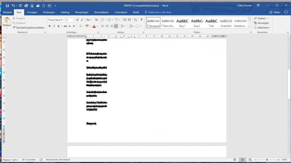Viewport: 291px width, 163px height.
Task: Click the Vervangen replace icon
Action: point(261,23)
